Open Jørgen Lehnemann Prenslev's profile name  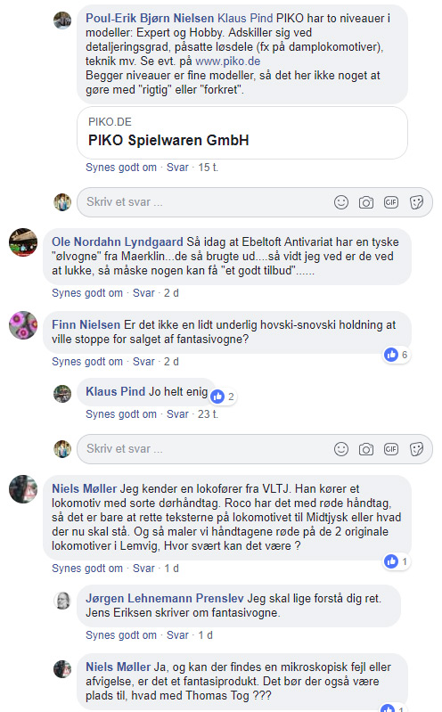click(165, 598)
